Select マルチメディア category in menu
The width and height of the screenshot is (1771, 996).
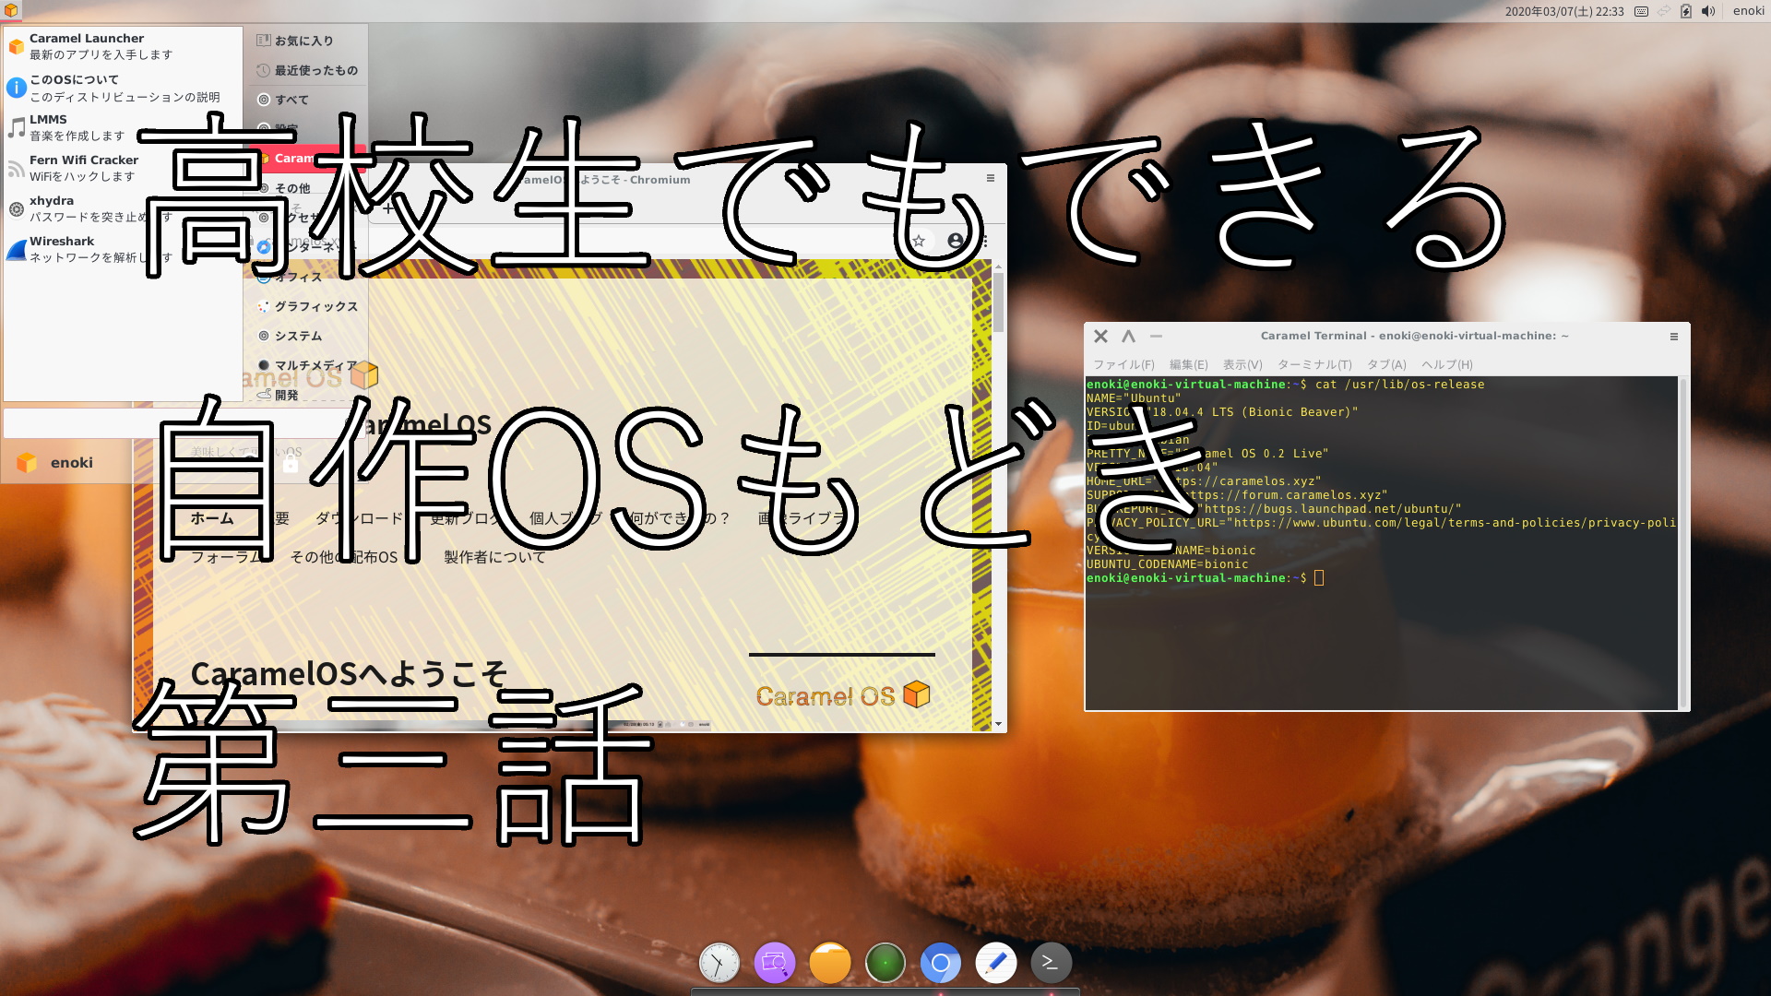pos(307,365)
